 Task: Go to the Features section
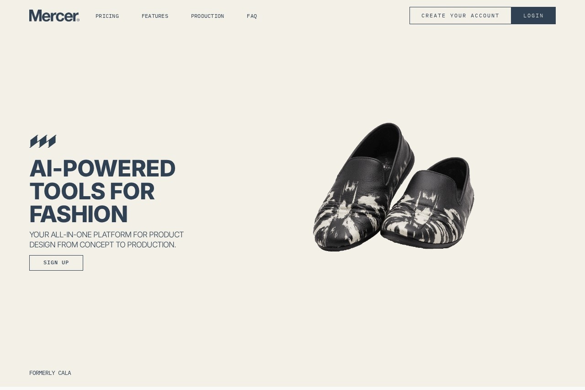point(155,16)
